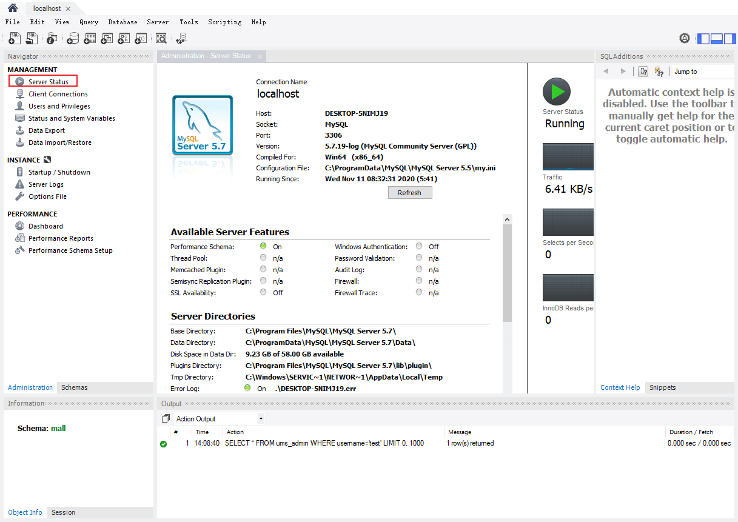Image resolution: width=738 pixels, height=522 pixels.
Task: Click the green Server Status play icon
Action: (x=556, y=92)
